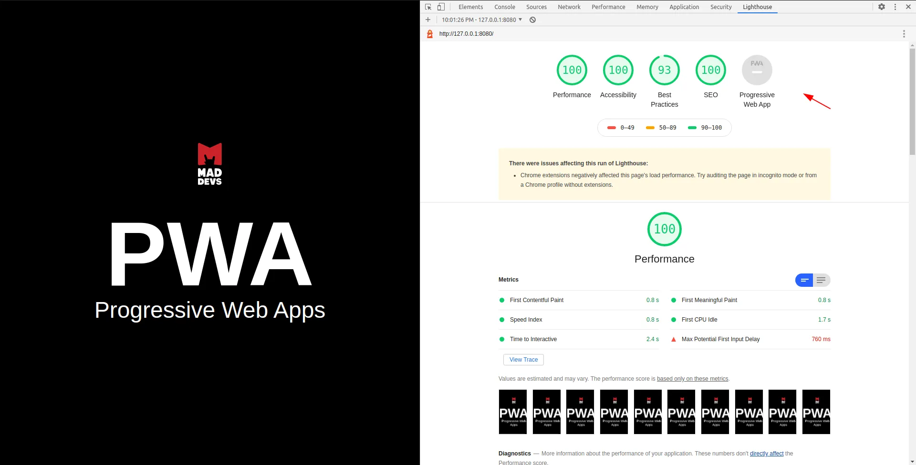
Task: Jump to Accessibility score gauge
Action: [x=618, y=70]
